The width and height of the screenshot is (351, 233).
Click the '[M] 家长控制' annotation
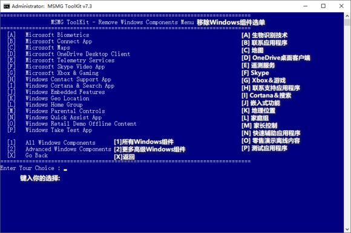tap(260, 125)
